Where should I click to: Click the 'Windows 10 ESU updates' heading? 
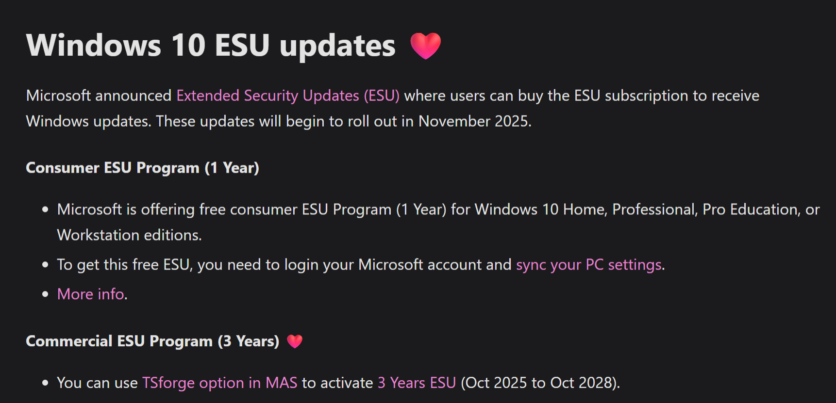point(211,46)
